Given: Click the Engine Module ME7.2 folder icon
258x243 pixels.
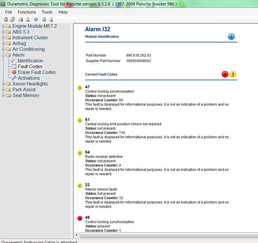Looking at the screenshot, I should click(8, 26).
